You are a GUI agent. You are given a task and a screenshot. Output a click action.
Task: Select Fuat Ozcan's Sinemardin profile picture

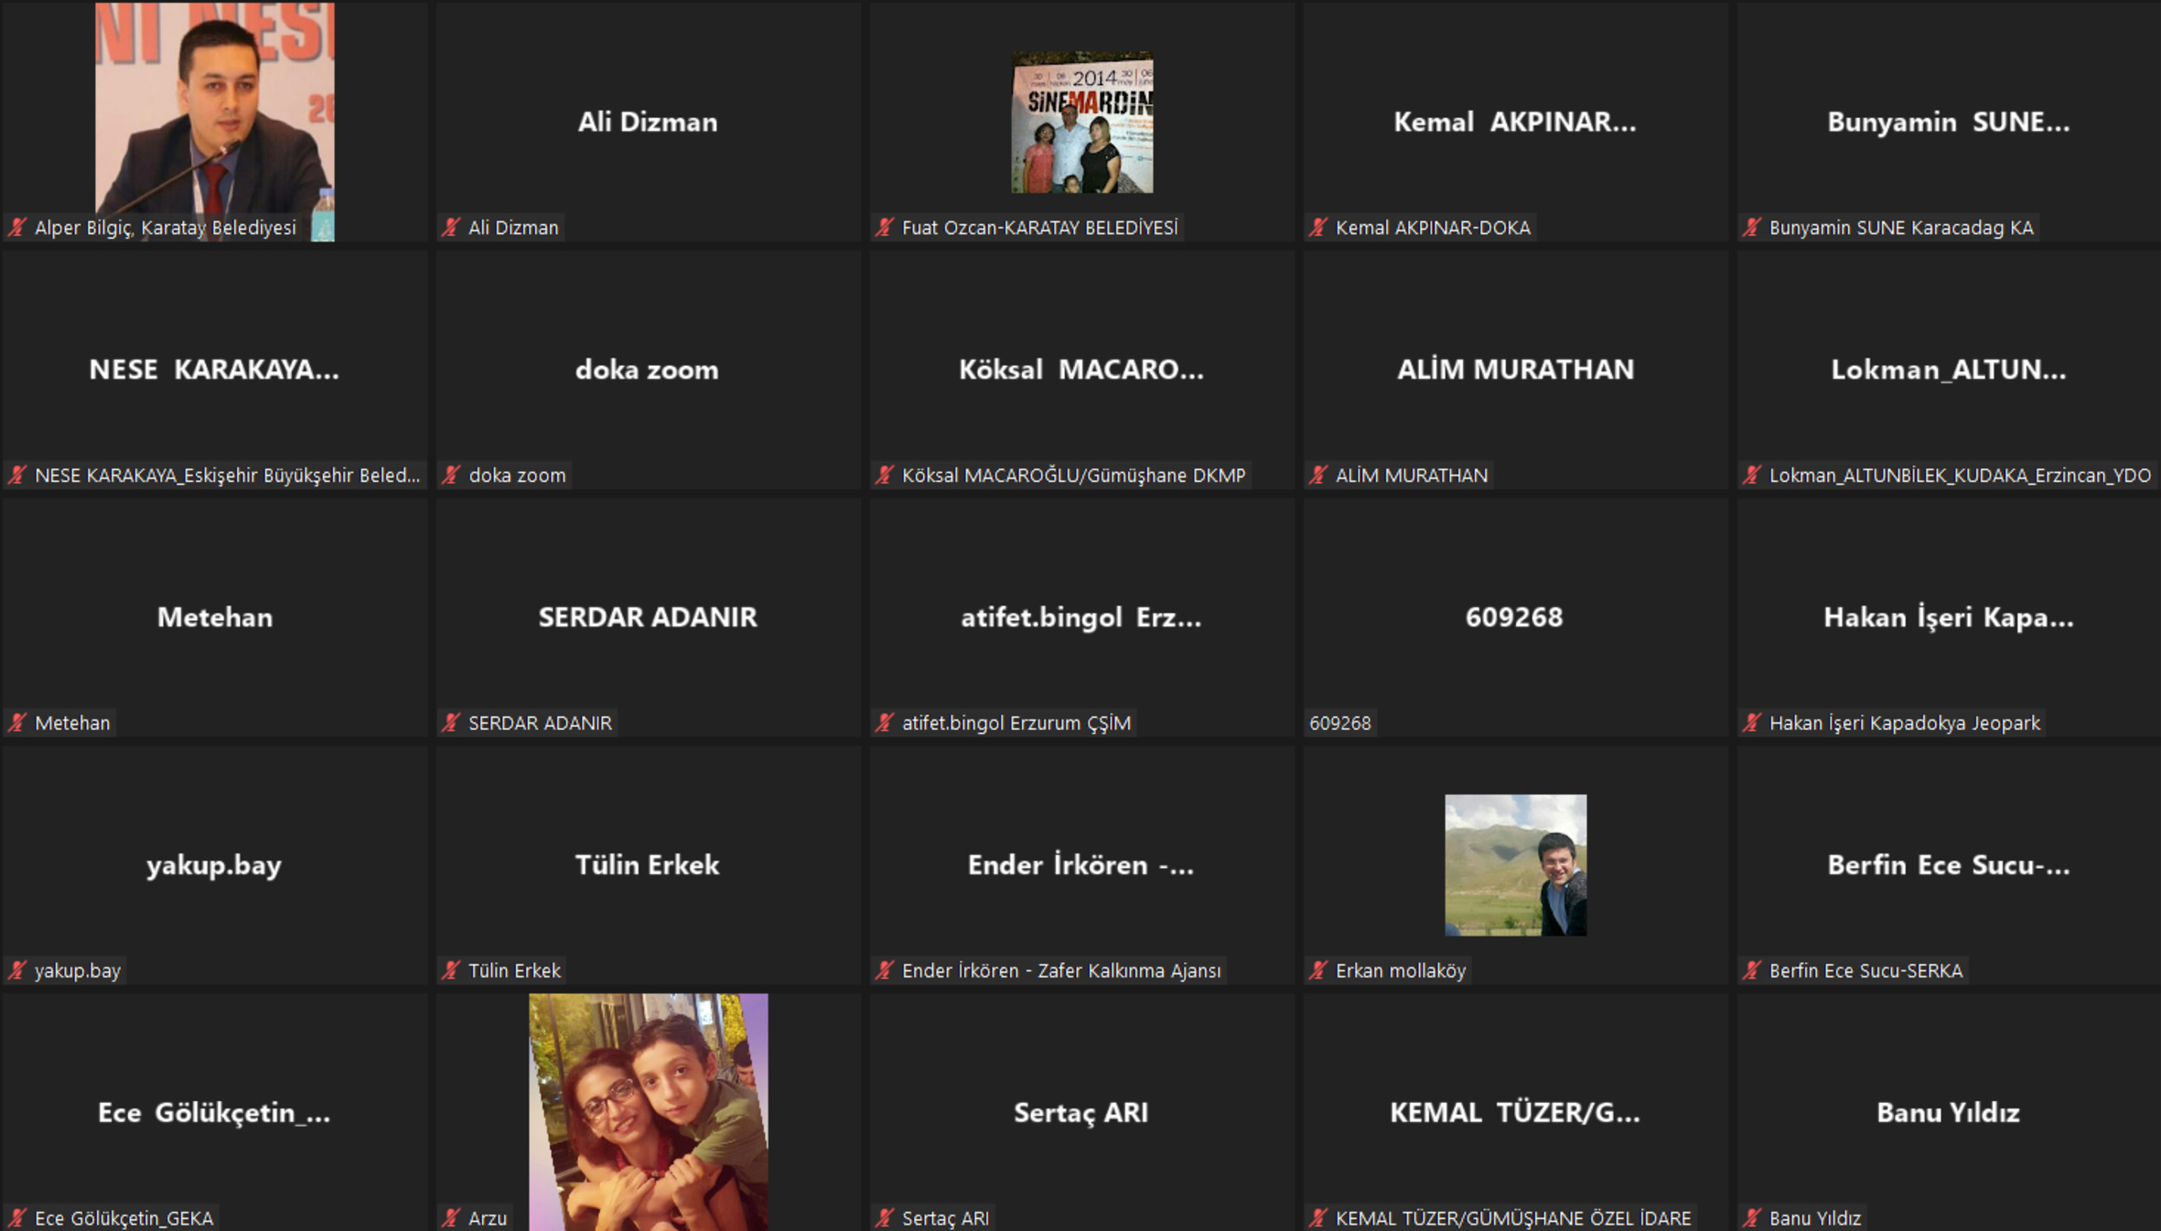1081,122
